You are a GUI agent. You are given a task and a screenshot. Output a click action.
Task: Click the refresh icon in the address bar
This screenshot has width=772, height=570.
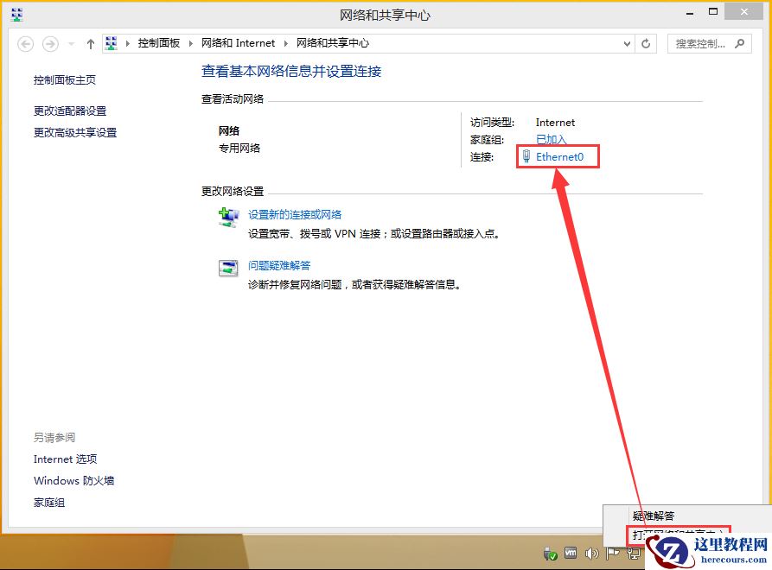646,43
